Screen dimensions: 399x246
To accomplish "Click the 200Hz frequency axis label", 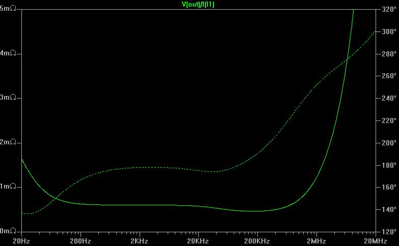I will click(x=81, y=241).
